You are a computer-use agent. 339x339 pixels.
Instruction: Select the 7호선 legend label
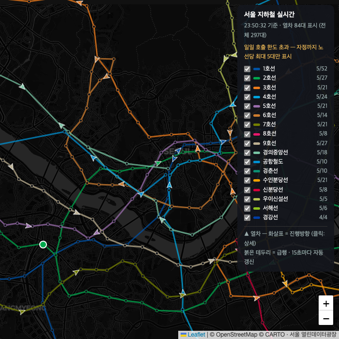point(269,124)
